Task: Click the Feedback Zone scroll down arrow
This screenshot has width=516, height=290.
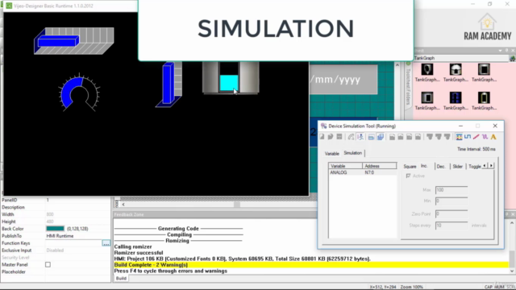Action: coord(512,271)
